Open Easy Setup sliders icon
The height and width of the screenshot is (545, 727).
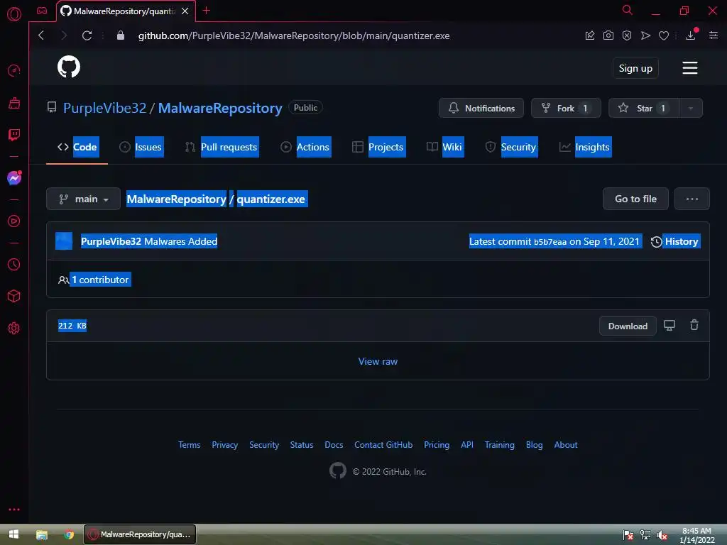click(x=714, y=35)
